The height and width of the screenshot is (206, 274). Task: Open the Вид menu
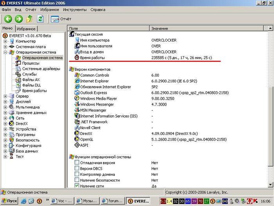[x=18, y=10]
